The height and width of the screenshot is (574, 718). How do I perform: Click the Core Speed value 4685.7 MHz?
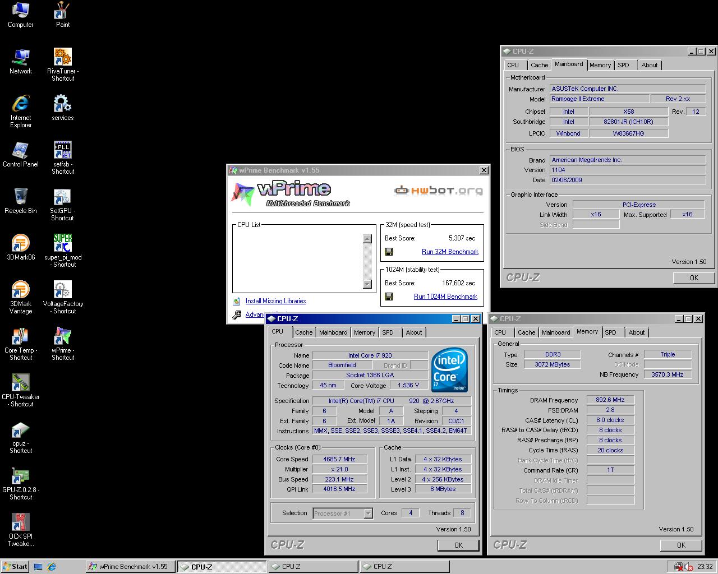[339, 460]
